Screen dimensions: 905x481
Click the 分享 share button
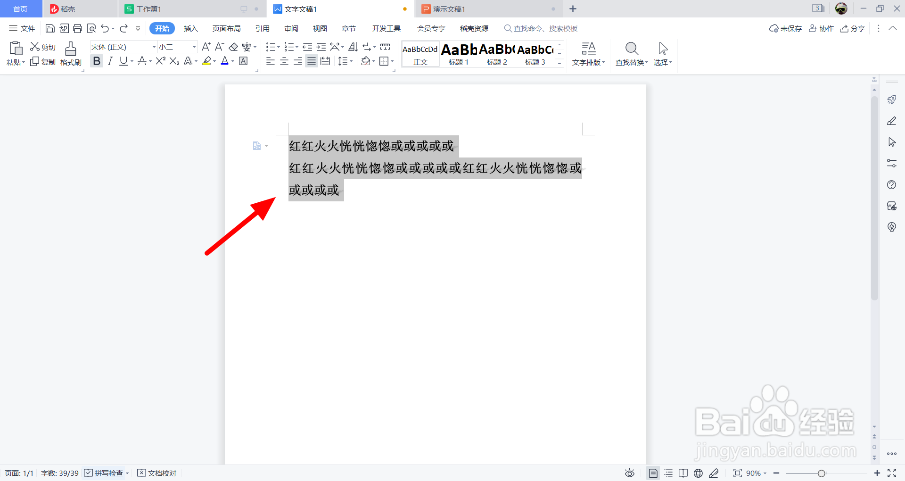(853, 28)
